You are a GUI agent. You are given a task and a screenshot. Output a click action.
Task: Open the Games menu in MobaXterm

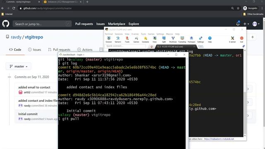click(x=151, y=34)
